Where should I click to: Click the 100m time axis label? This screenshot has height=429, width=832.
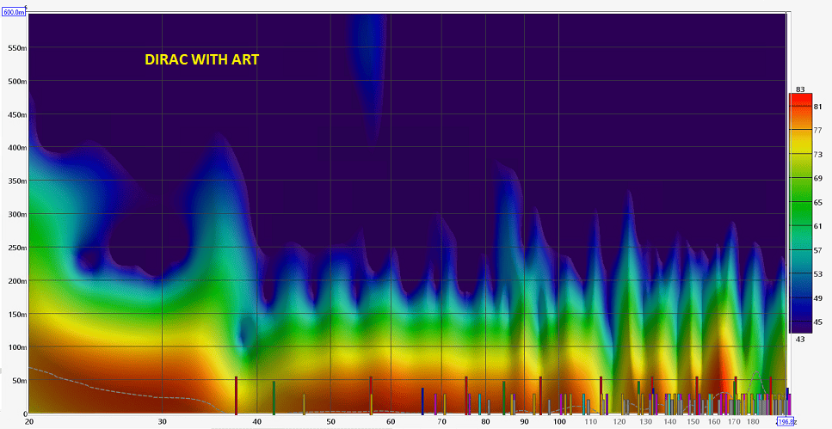tap(17, 347)
